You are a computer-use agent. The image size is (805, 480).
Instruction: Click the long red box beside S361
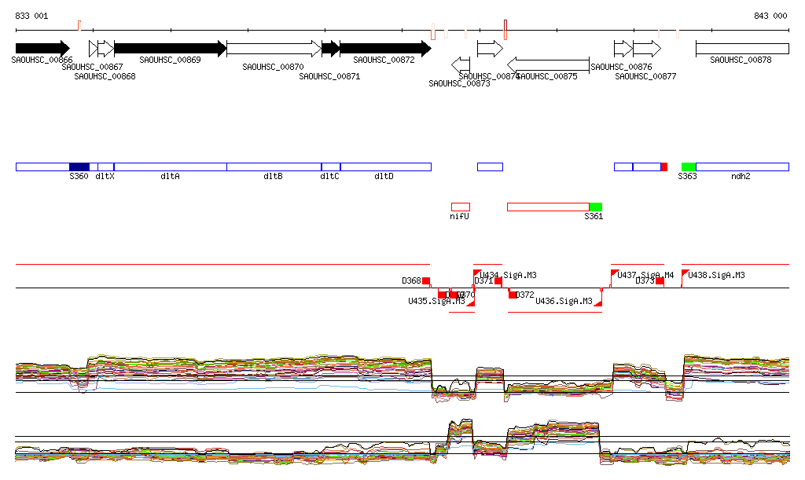click(548, 207)
